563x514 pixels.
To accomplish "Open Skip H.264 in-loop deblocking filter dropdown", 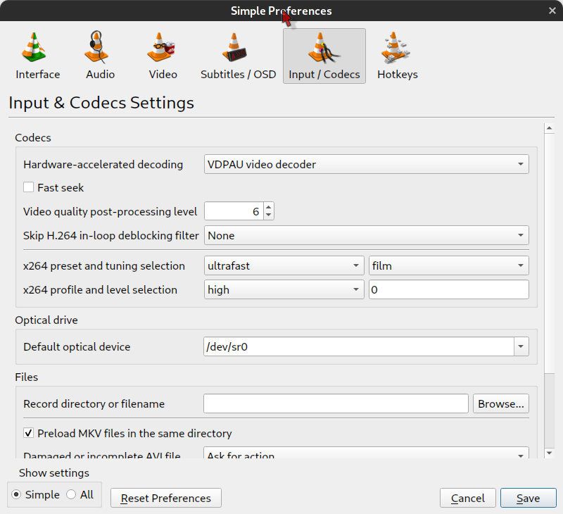I will 366,235.
